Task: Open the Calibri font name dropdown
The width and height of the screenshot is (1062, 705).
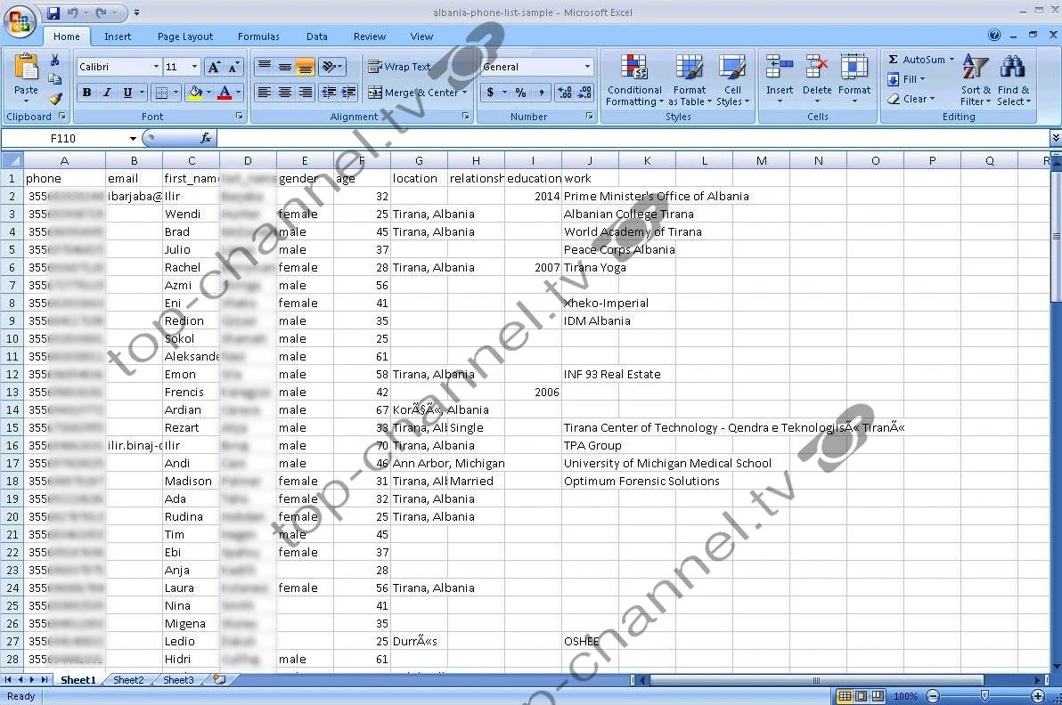Action: pyautogui.click(x=156, y=67)
